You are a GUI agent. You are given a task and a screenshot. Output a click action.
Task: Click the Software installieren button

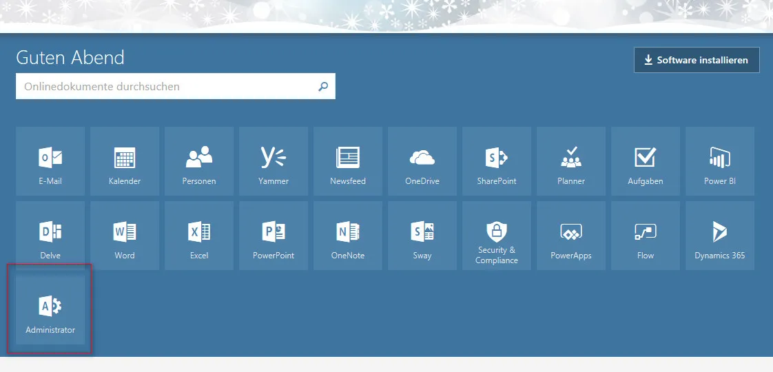tap(697, 60)
